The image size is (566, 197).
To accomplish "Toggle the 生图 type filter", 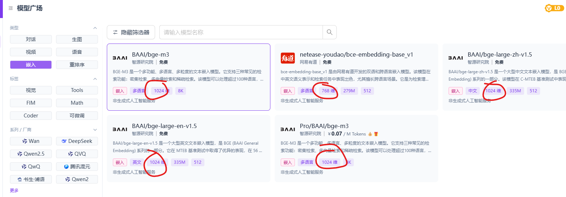I will pos(77,39).
